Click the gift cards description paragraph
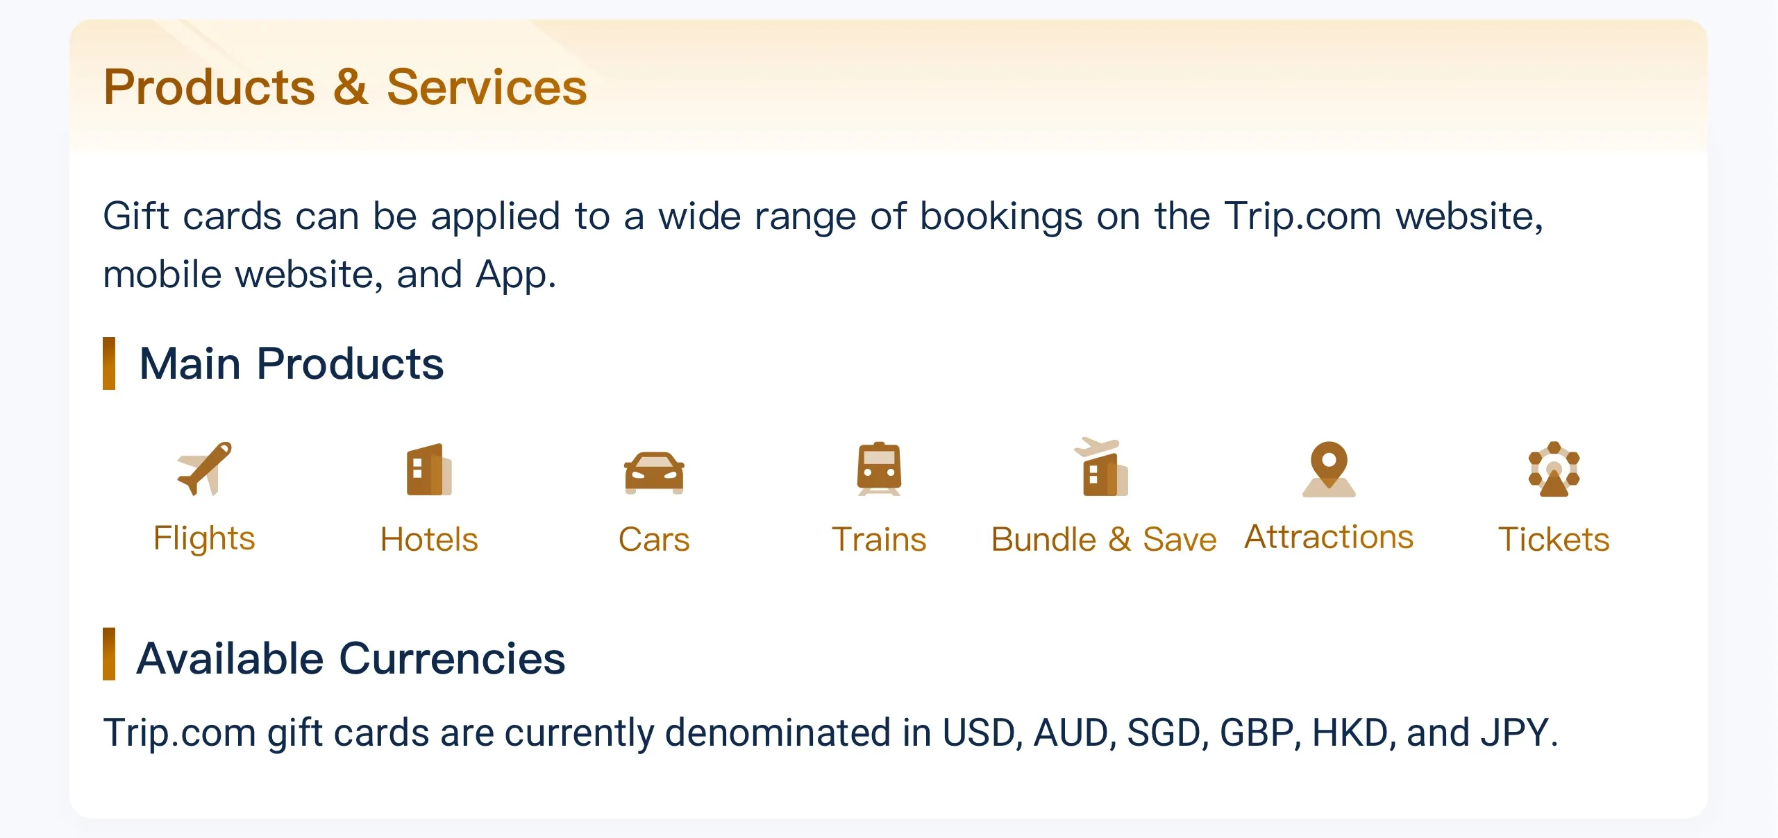Image resolution: width=1778 pixels, height=838 pixels. coord(823,244)
